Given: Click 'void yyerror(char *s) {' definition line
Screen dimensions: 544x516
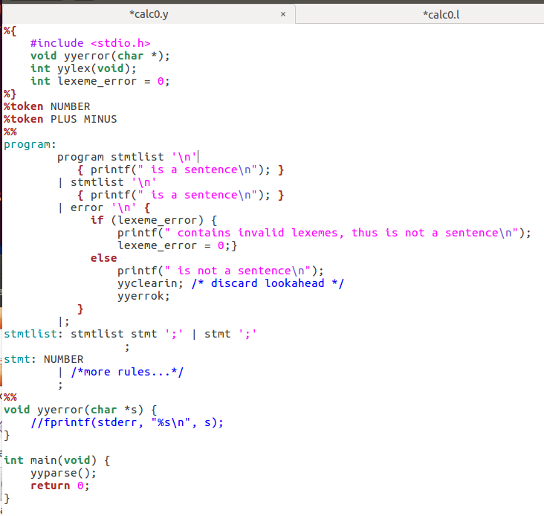Looking at the screenshot, I should 80,410.
